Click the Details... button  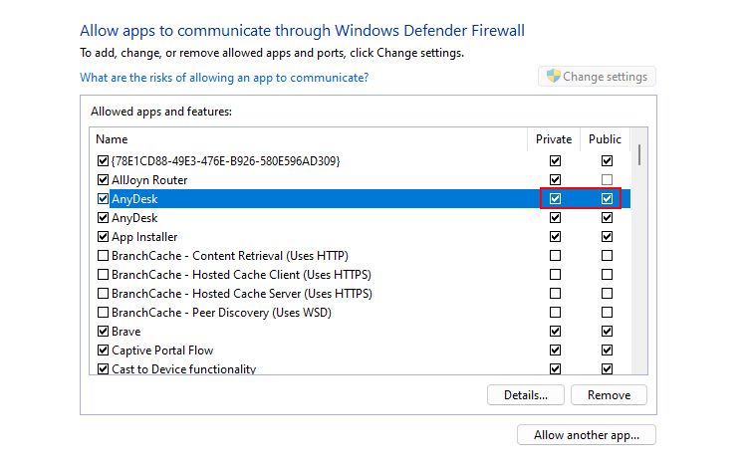click(526, 395)
